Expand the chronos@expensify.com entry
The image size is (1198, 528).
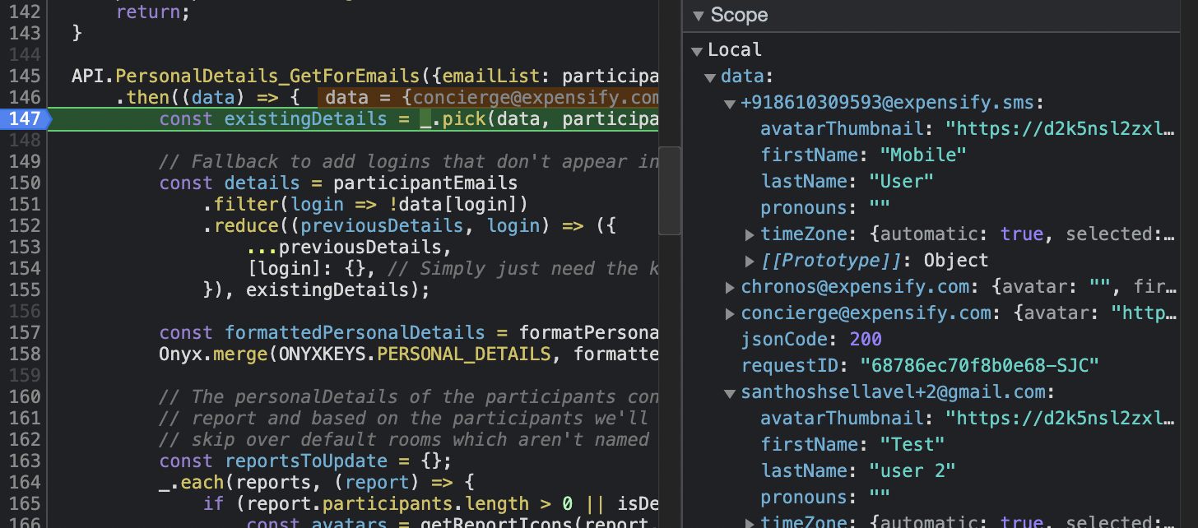[x=730, y=288]
